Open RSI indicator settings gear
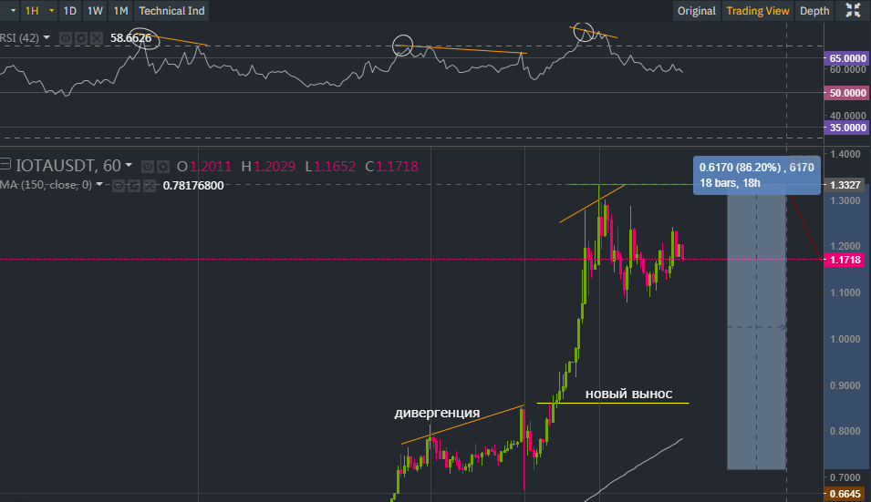871x502 pixels. coord(81,38)
